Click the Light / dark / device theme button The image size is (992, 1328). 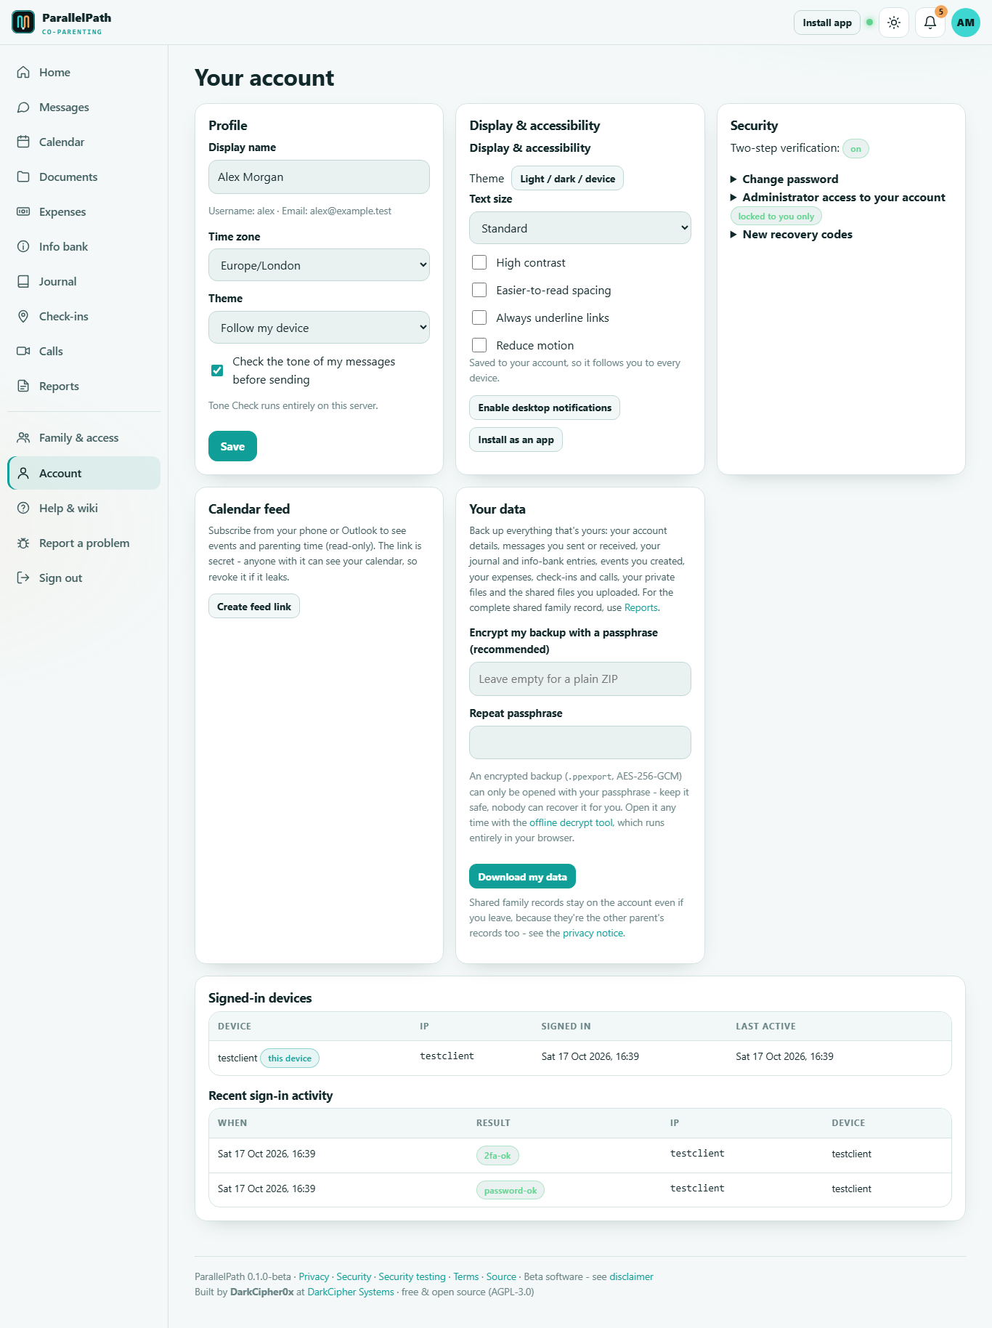567,179
